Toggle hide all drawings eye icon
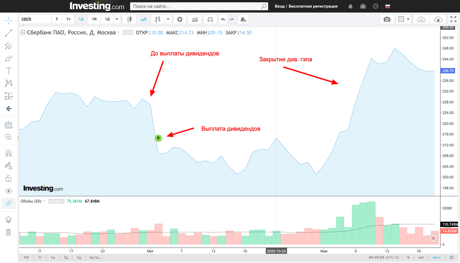This screenshot has width=460, height=263. point(8,191)
